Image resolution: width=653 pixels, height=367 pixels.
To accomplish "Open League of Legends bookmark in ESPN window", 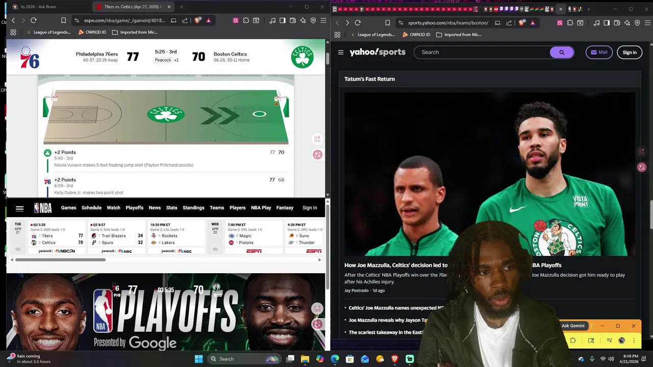I will click(x=47, y=32).
